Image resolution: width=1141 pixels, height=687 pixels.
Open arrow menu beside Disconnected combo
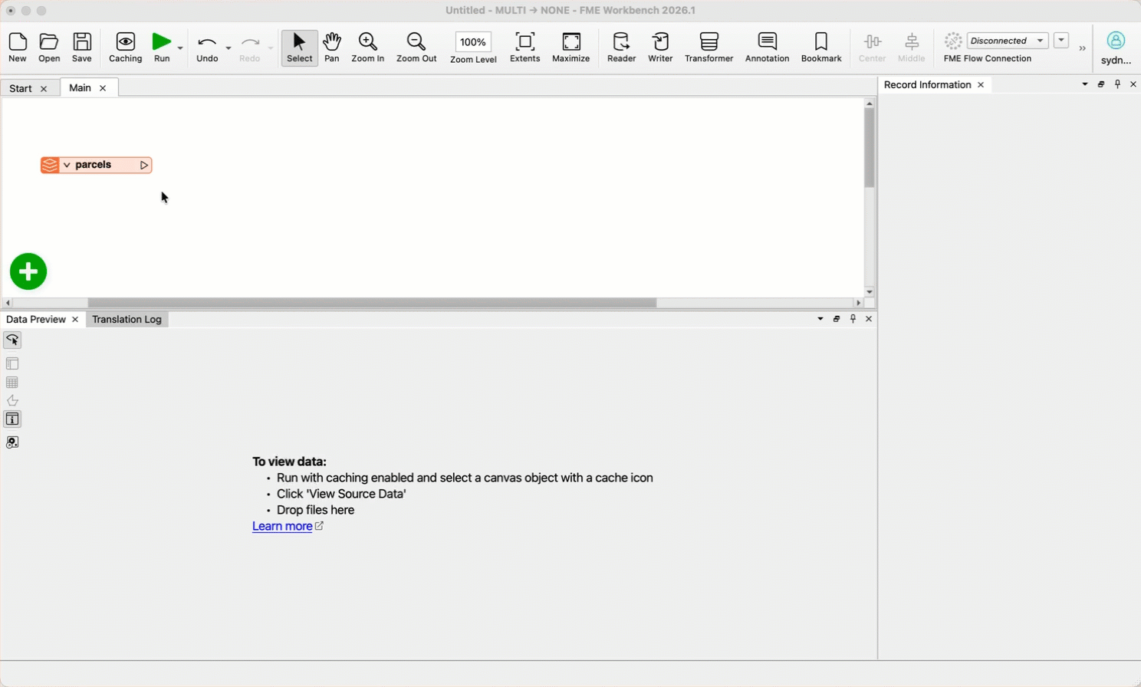(x=1061, y=41)
